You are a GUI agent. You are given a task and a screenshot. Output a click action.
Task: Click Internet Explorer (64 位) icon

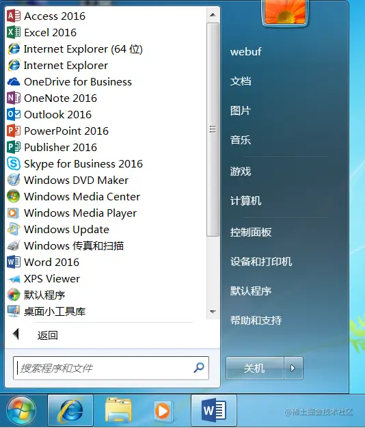[x=14, y=49]
